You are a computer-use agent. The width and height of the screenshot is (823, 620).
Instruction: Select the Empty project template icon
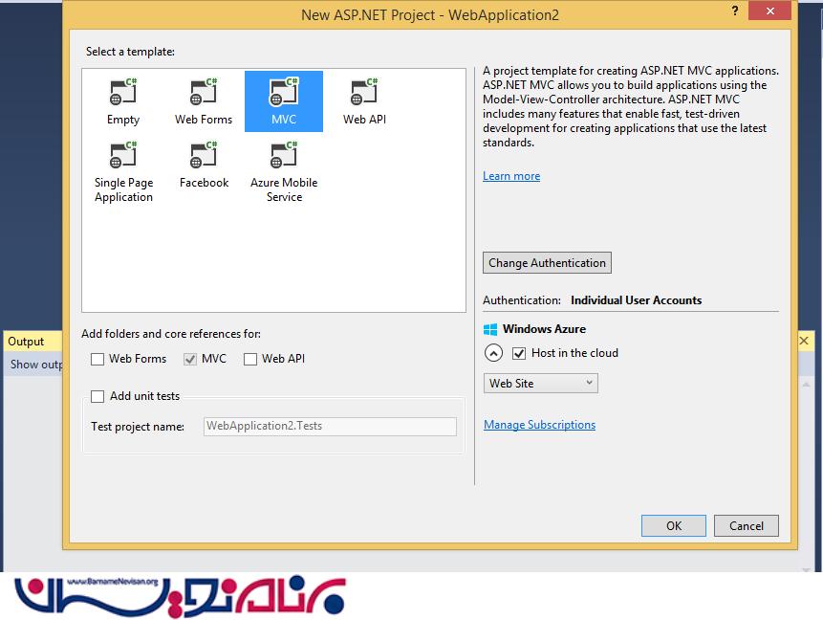pyautogui.click(x=123, y=94)
